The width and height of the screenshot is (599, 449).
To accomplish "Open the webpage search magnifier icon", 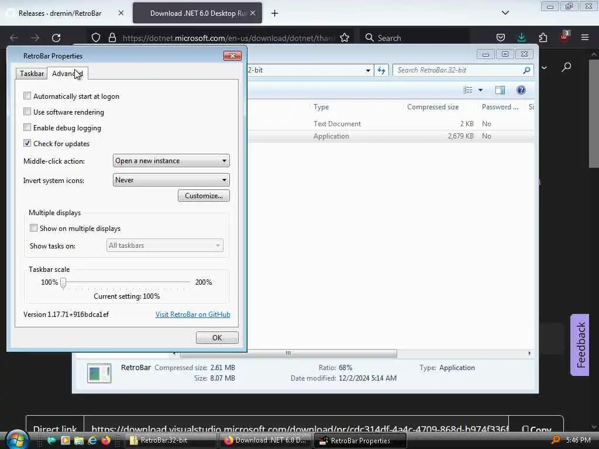I will (x=566, y=67).
